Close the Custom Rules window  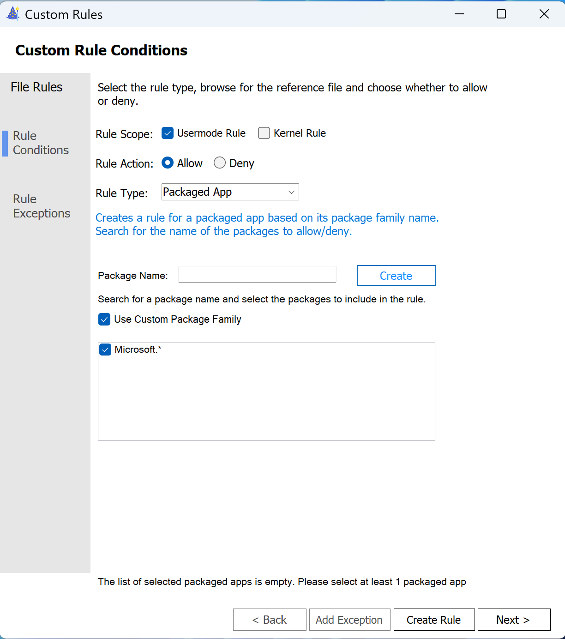tap(544, 14)
